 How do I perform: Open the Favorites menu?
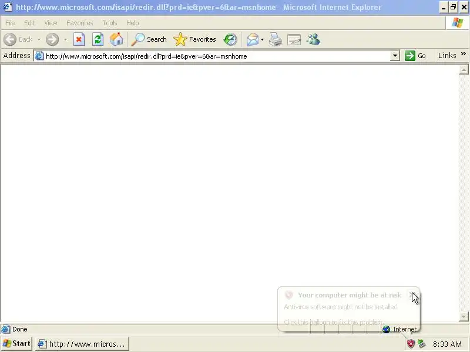tap(80, 23)
